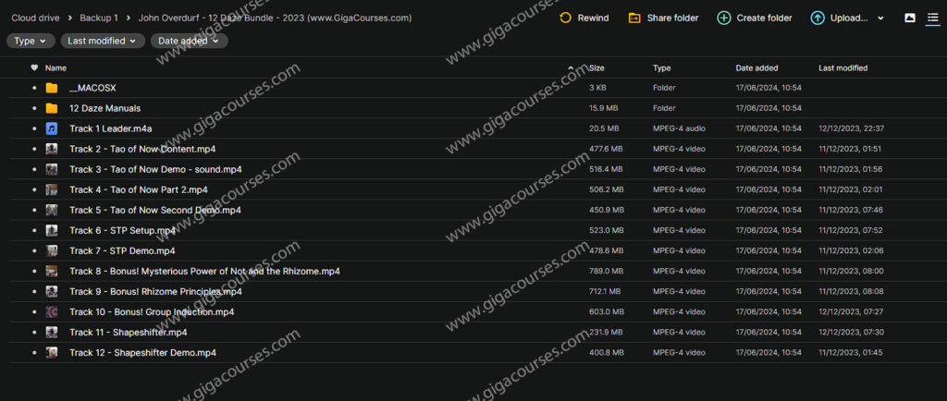Go to Cloud drive in breadcrumb

(x=37, y=18)
